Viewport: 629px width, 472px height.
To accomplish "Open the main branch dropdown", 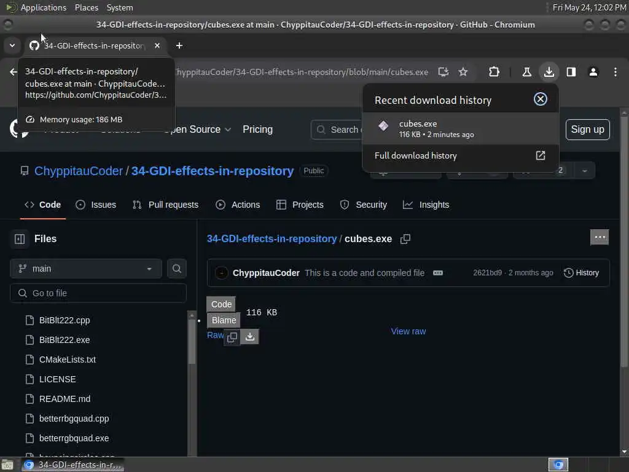I will click(x=86, y=269).
